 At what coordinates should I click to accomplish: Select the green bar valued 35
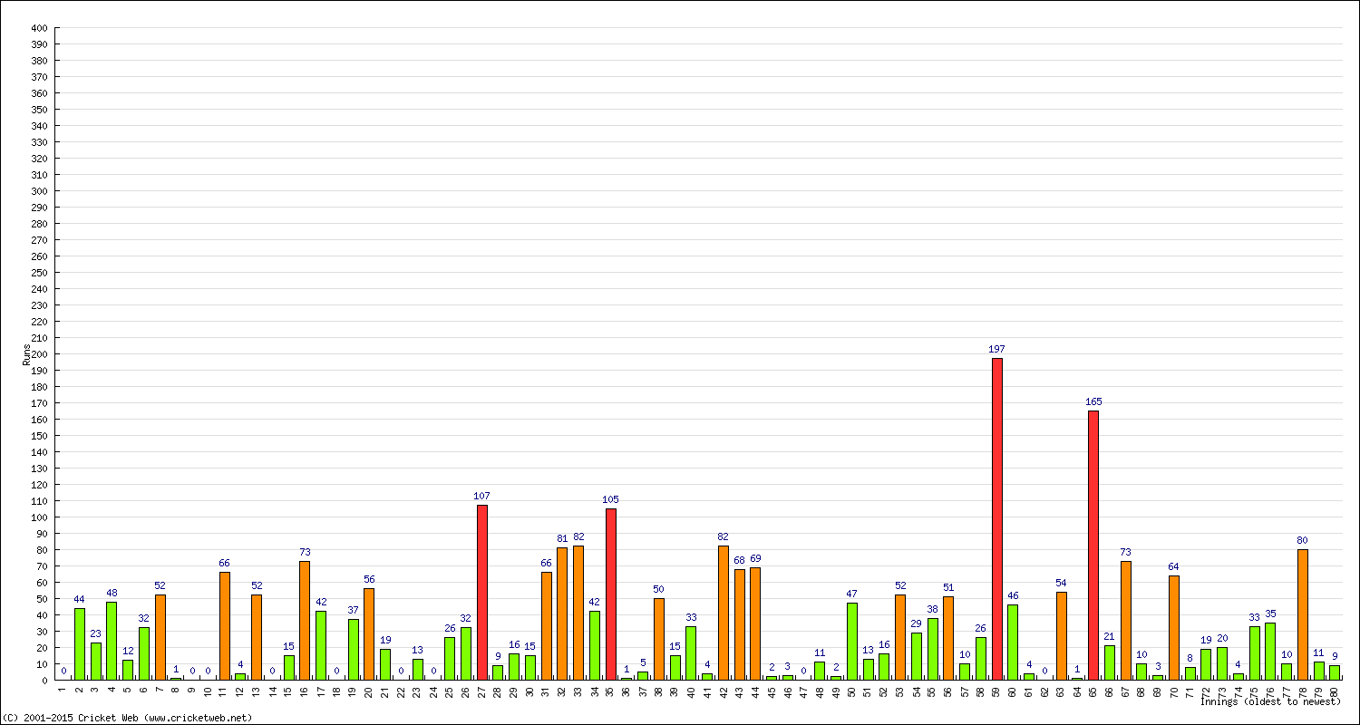click(1270, 652)
